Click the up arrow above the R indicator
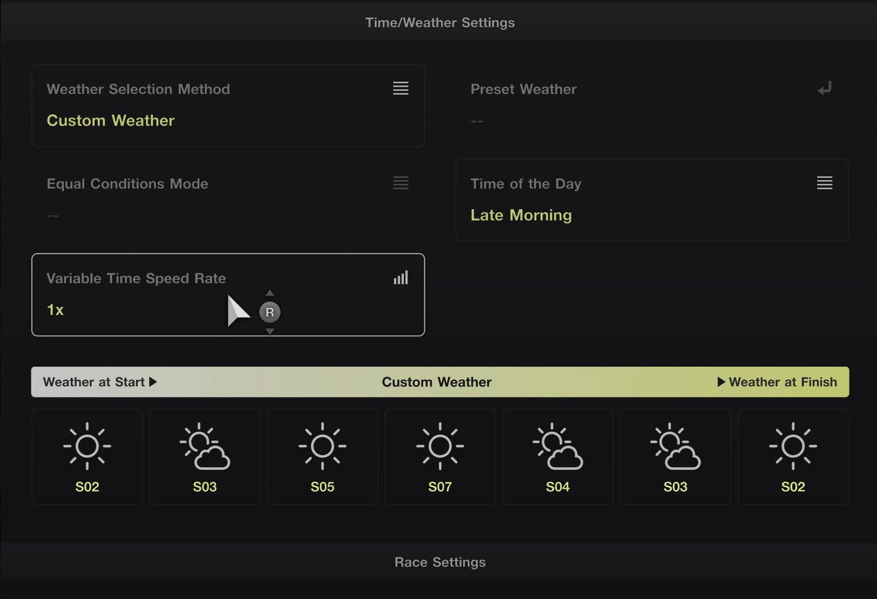The height and width of the screenshot is (599, 877). pyautogui.click(x=269, y=293)
